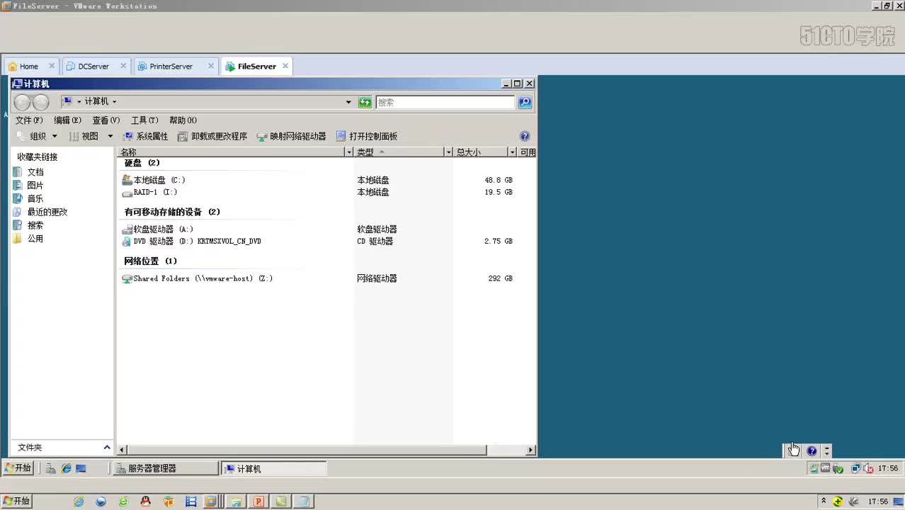The height and width of the screenshot is (510, 905).
Task: Click the 网络驱动器 type cell
Action: coord(377,278)
